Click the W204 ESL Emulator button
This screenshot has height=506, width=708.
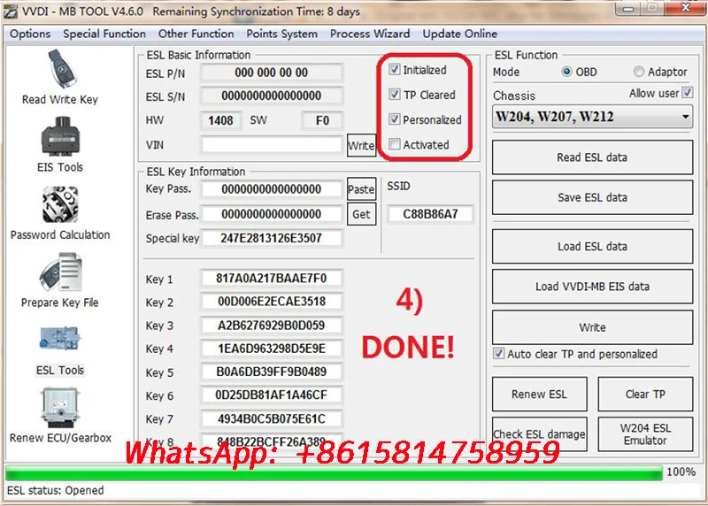point(645,434)
